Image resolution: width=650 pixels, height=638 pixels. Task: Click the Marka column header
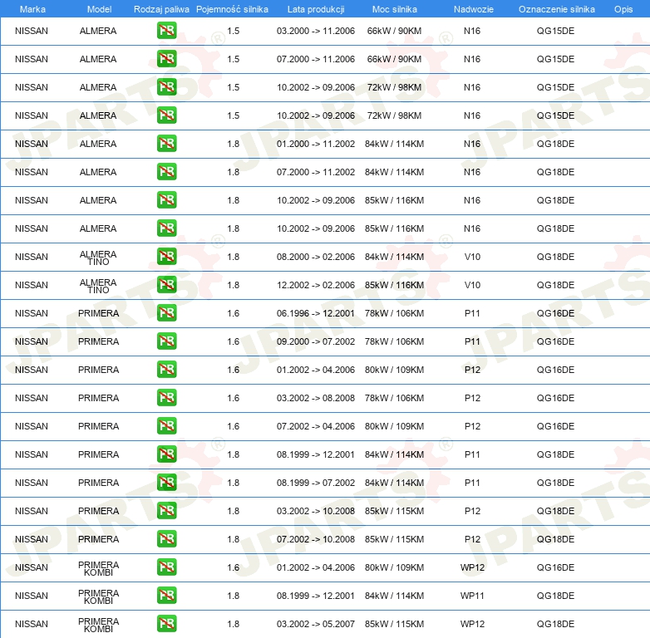[x=32, y=9]
